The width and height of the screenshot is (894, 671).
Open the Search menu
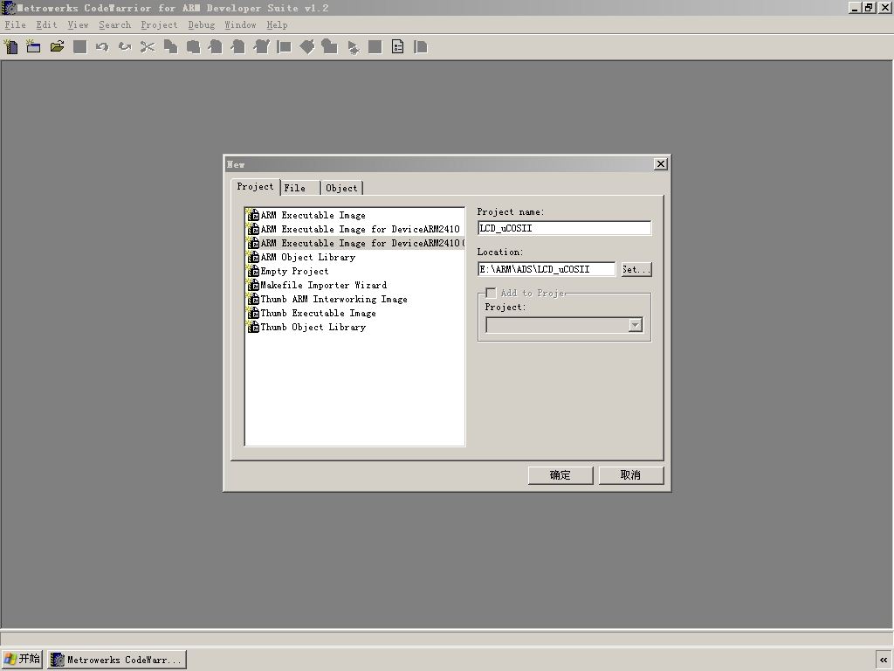(114, 24)
